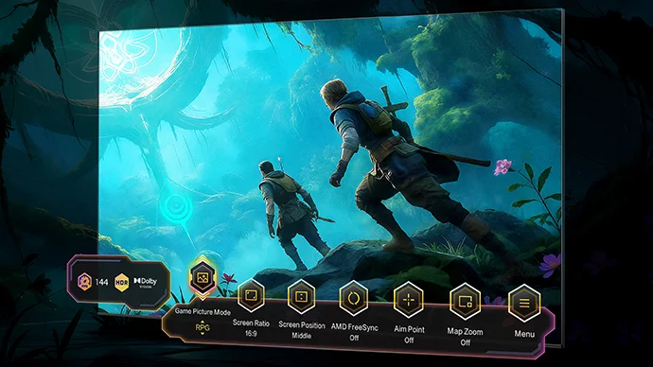
Task: Open the Screen Position hexagon icon
Action: (x=301, y=297)
